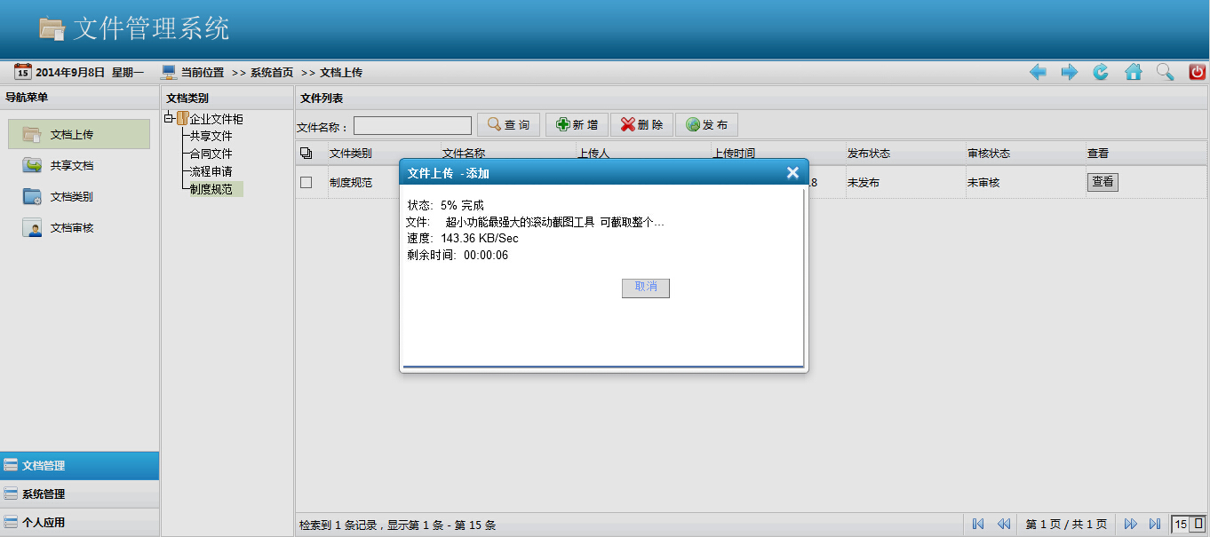Click the 个人应用 section icon

coord(11,522)
